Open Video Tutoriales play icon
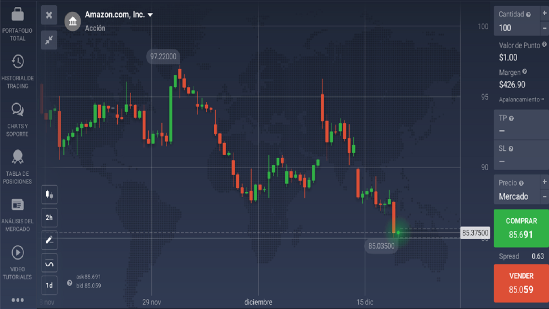 (x=18, y=253)
